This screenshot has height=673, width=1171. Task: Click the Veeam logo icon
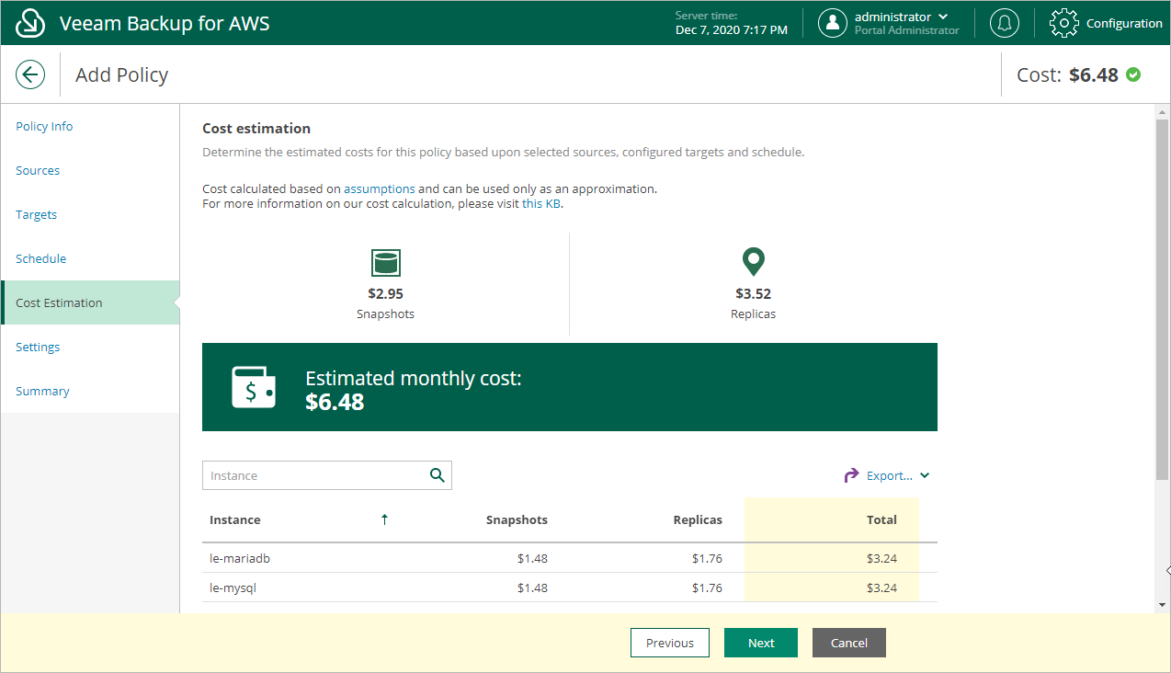(31, 23)
